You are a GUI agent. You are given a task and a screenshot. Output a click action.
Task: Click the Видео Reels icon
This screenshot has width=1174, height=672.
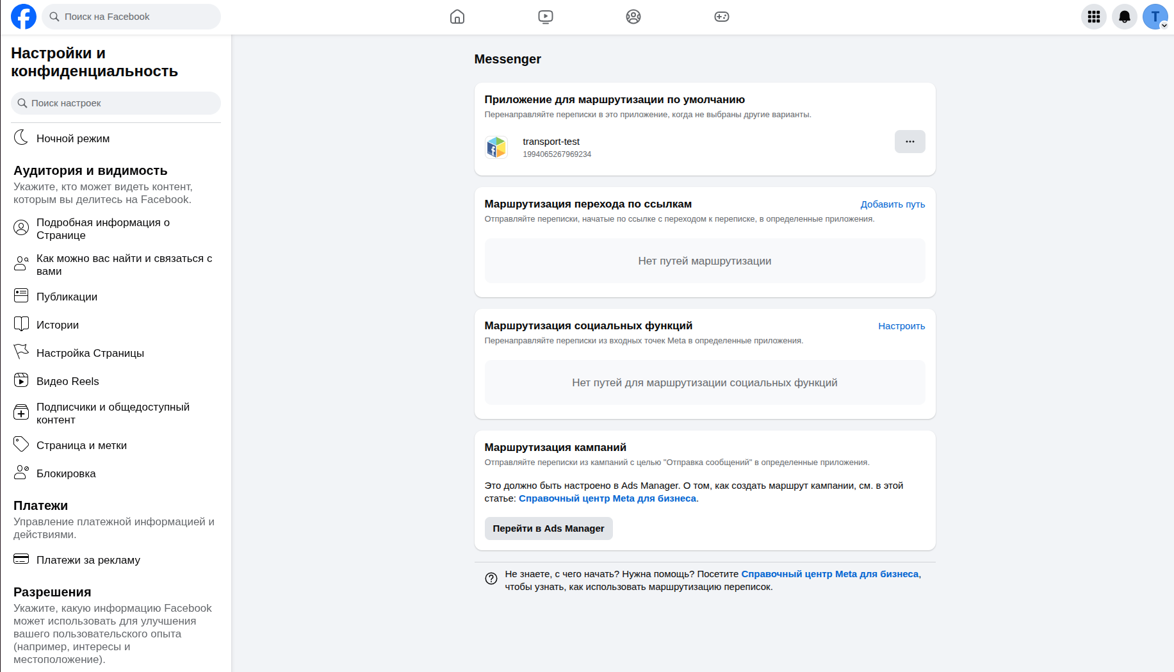click(x=21, y=380)
